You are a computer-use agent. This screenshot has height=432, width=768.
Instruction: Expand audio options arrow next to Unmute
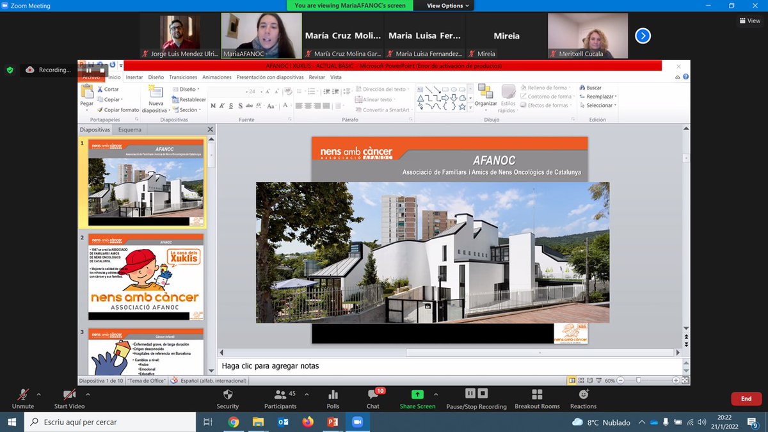39,394
